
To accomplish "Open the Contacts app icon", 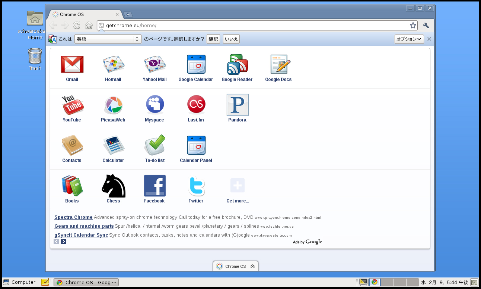I will (72, 145).
